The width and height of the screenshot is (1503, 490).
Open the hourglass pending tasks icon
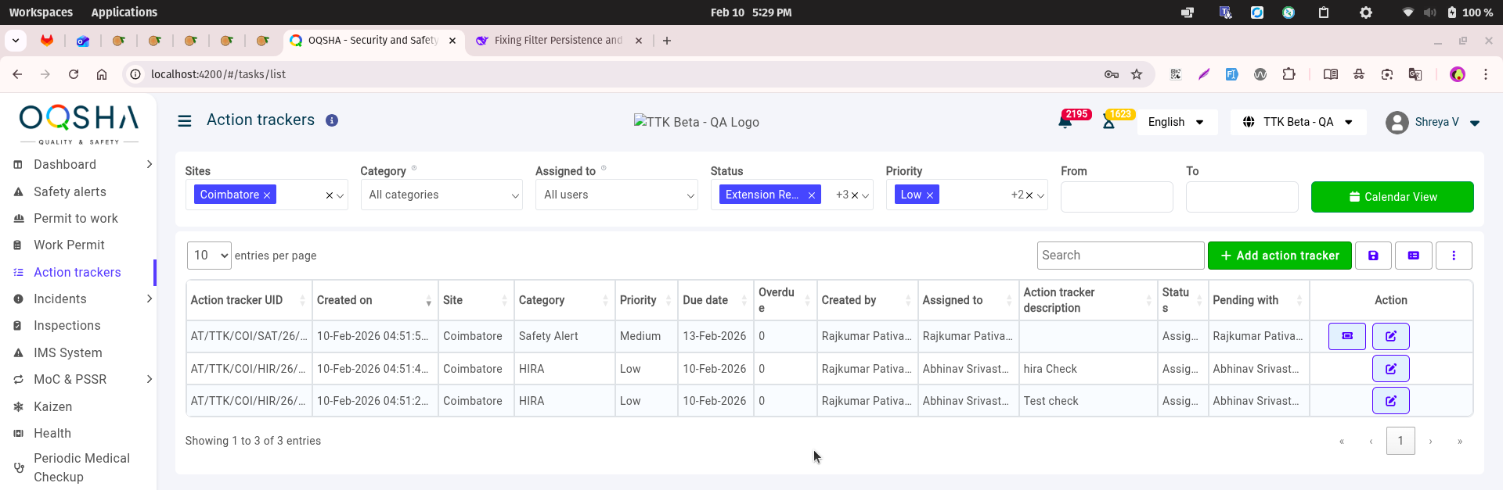point(1108,122)
